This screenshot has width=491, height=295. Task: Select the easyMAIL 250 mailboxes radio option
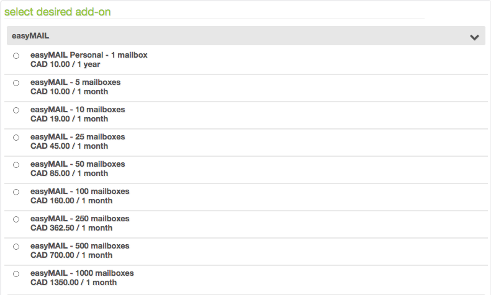(16, 219)
